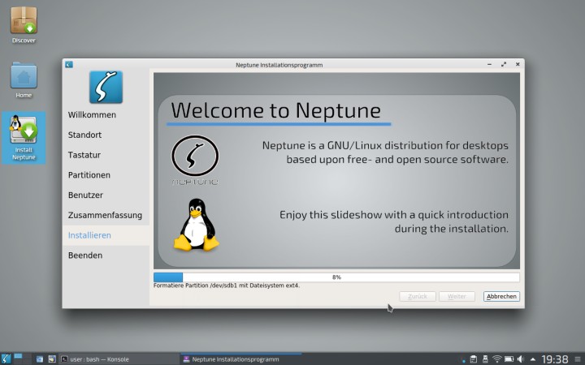Click the 8% installation progress bar

[336, 277]
